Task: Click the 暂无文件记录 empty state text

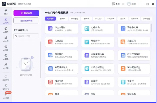Action: 26,75
